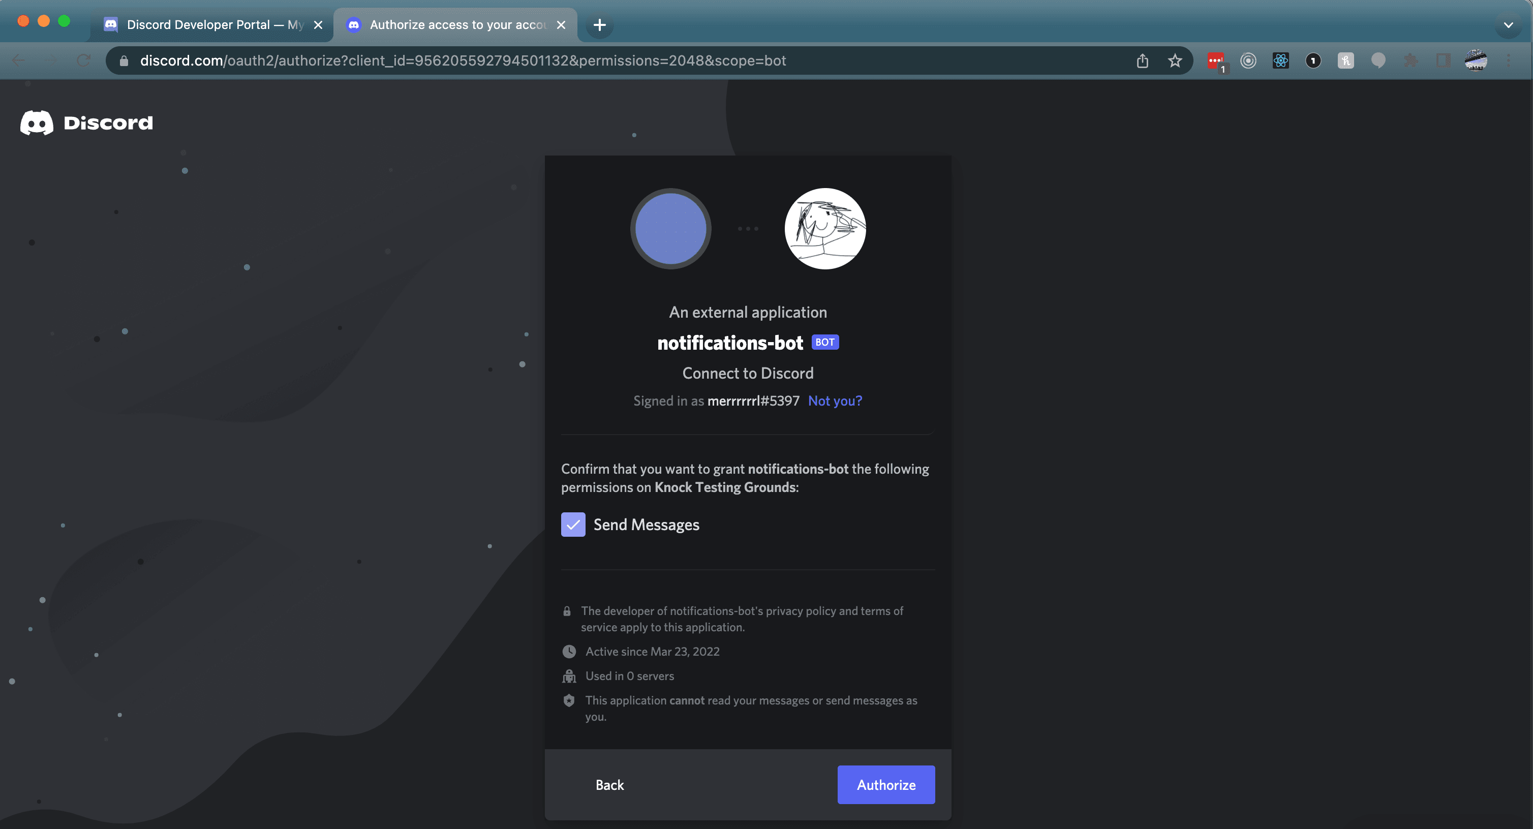The height and width of the screenshot is (829, 1533).
Task: Click the address bar to edit URL
Action: pyautogui.click(x=595, y=60)
